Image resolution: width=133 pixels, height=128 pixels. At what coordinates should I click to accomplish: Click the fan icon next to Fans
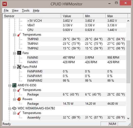[19, 53]
